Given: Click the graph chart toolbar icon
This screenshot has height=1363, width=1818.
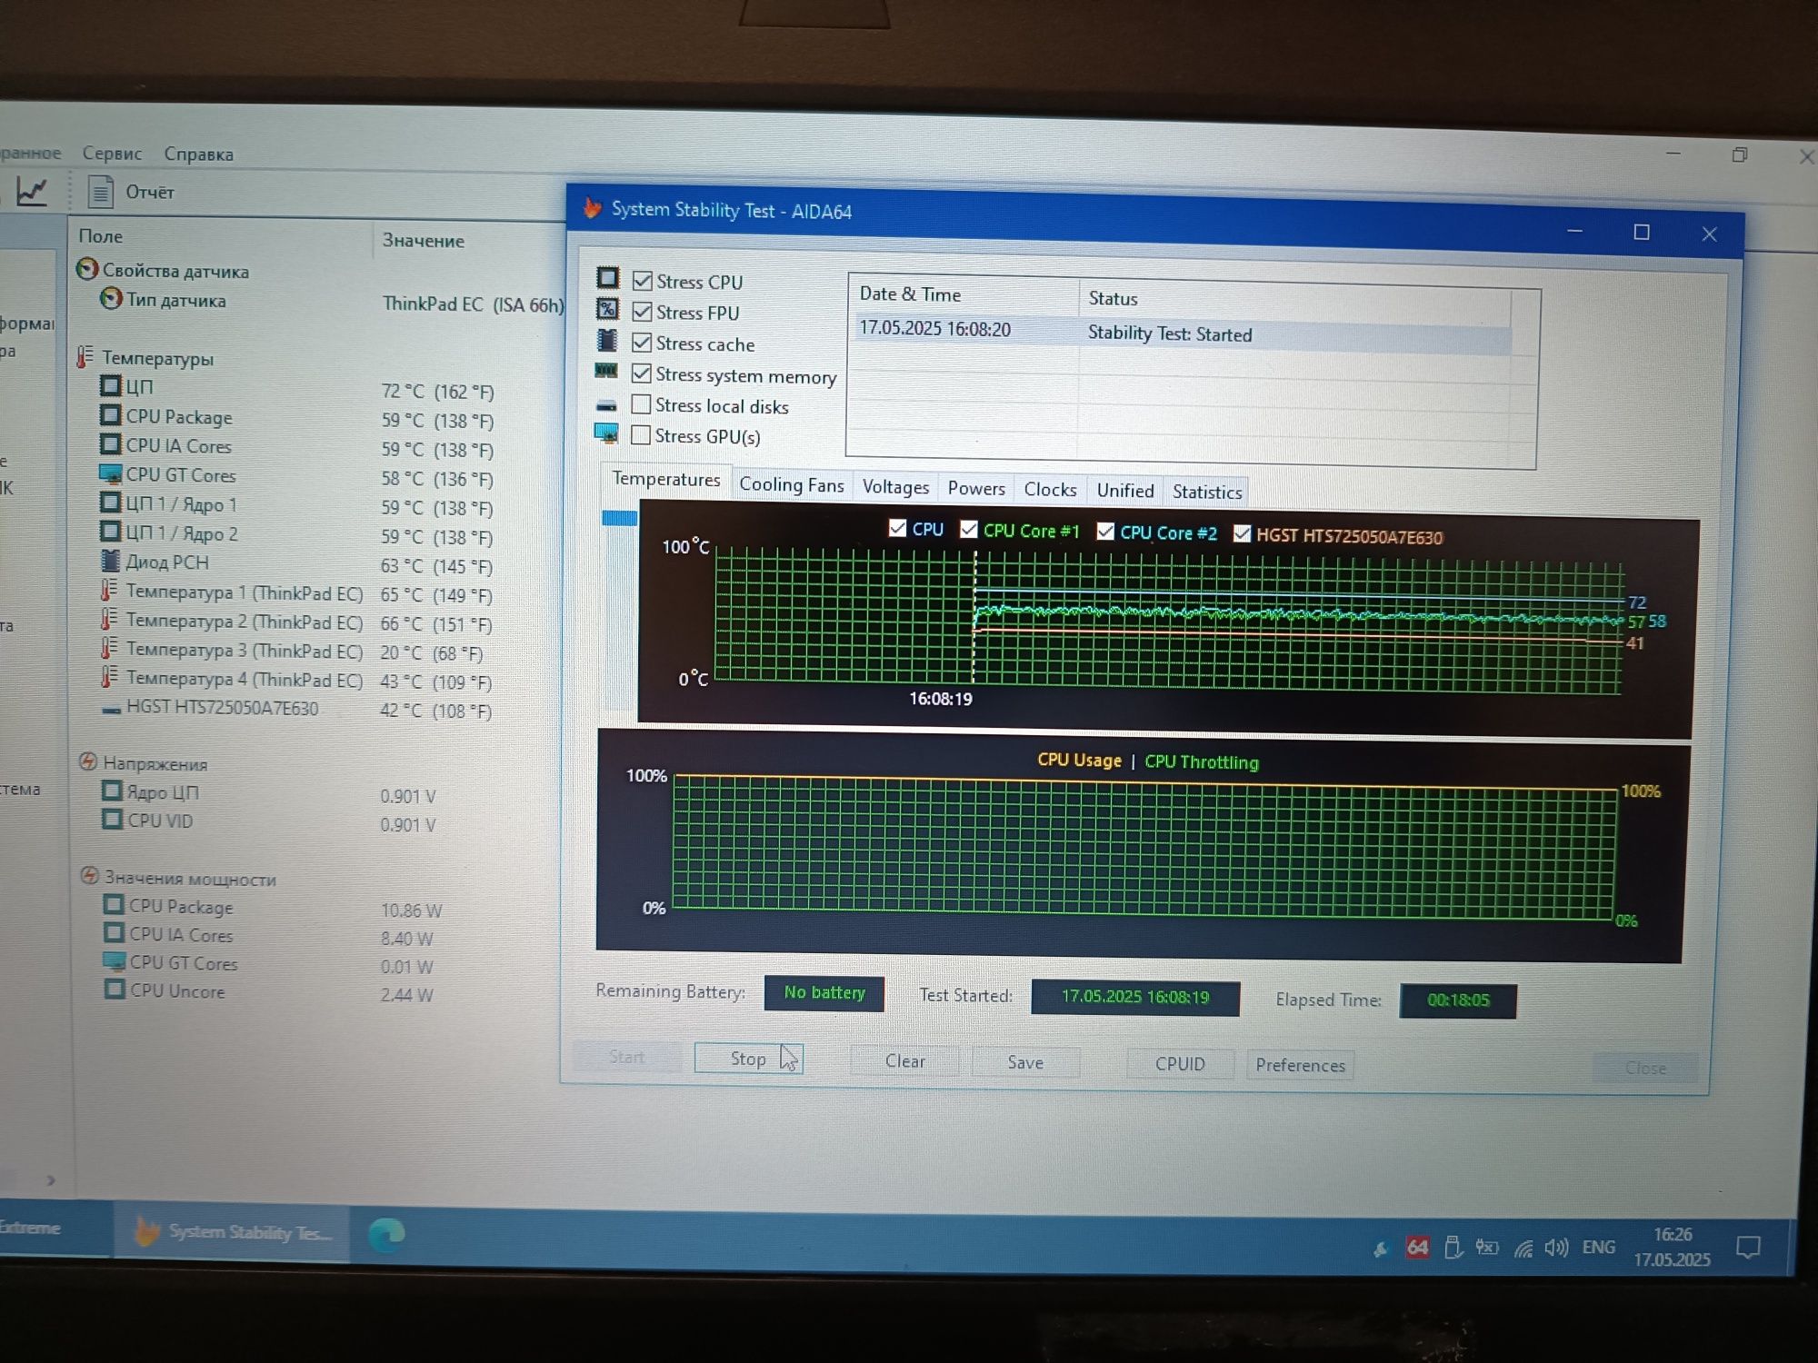Looking at the screenshot, I should pos(32,191).
